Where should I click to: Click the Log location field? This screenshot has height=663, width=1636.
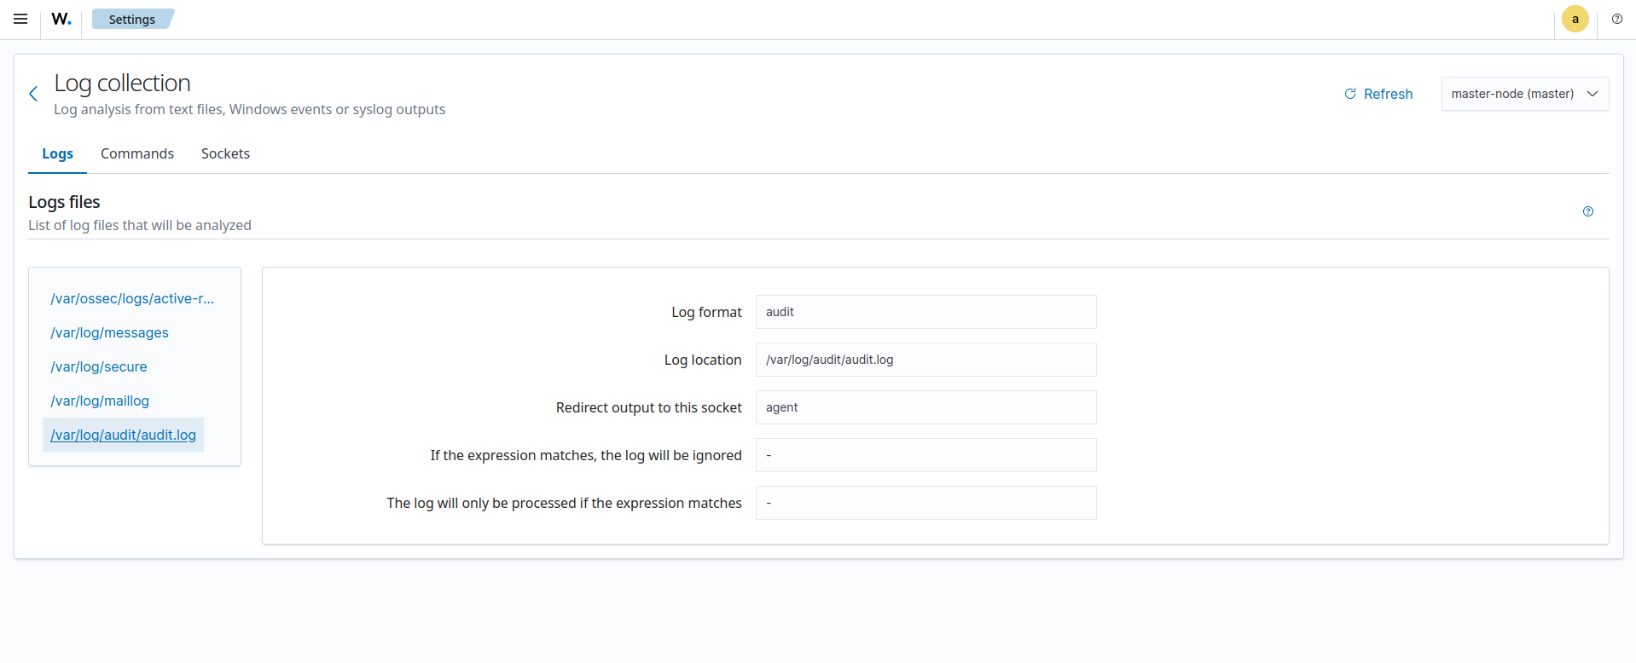click(x=925, y=360)
